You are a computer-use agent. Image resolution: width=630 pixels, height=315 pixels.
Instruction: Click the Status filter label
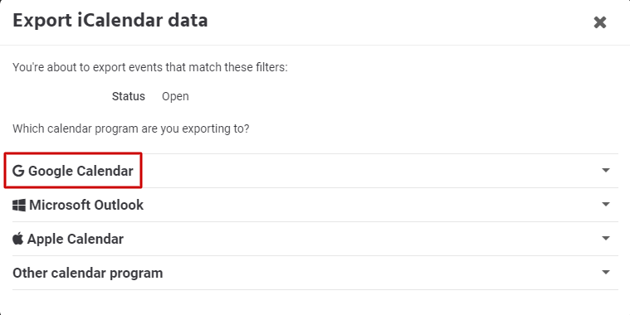click(x=129, y=96)
